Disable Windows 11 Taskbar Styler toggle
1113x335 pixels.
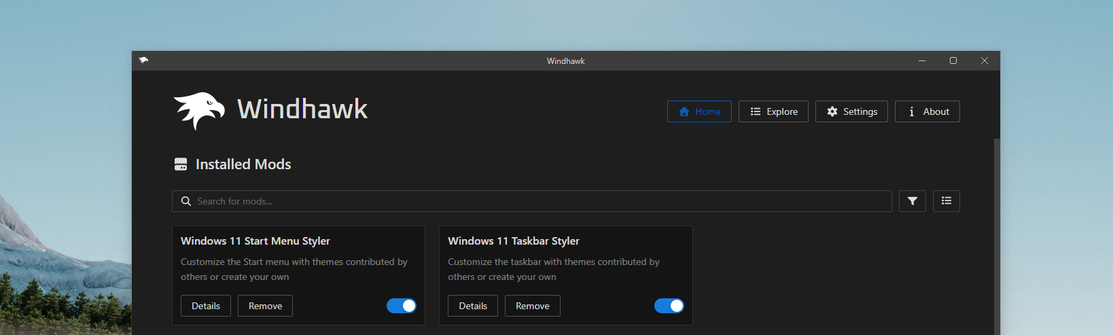[x=669, y=306]
